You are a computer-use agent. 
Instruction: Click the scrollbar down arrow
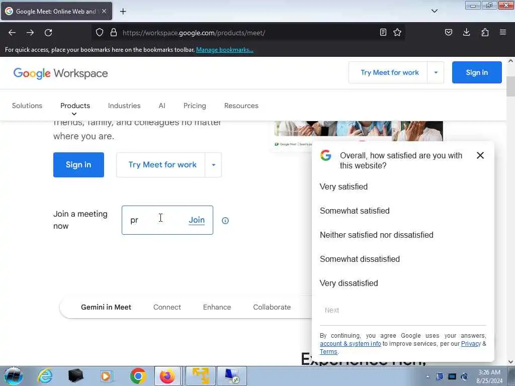510,362
